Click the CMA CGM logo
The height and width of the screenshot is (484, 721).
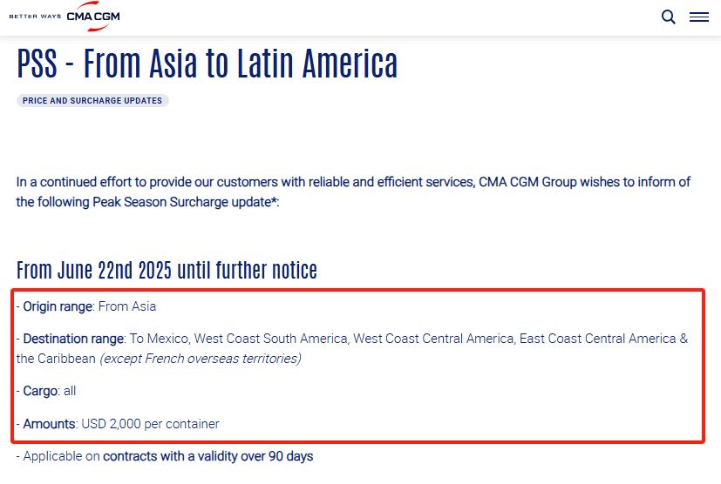pos(93,17)
